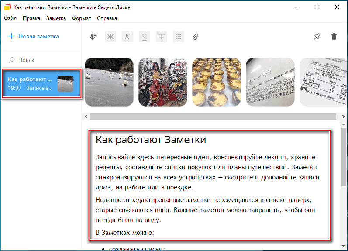Minimize the Заметки window
The height and width of the screenshot is (251, 348).
click(x=297, y=7)
